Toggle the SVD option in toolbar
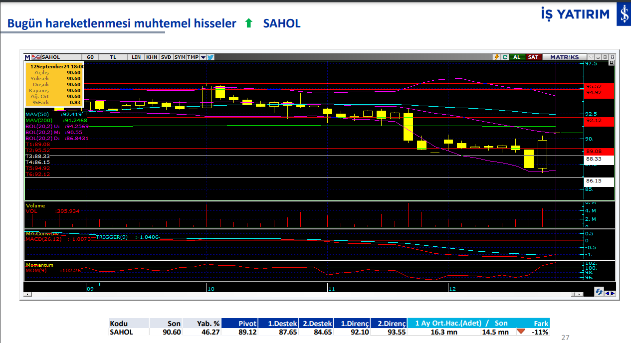 pos(166,57)
